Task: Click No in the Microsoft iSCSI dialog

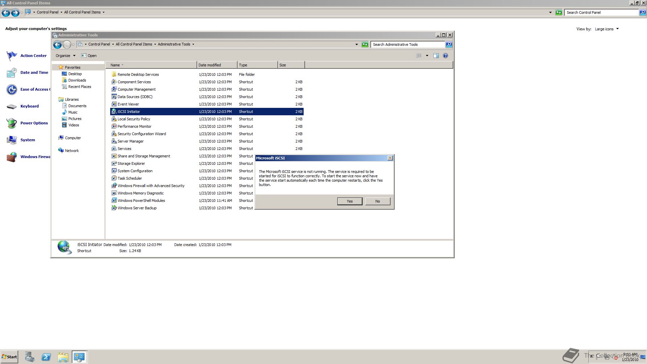Action: point(377,201)
